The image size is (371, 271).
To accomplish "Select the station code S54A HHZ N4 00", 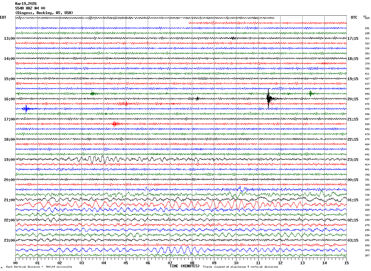I will coord(30,8).
